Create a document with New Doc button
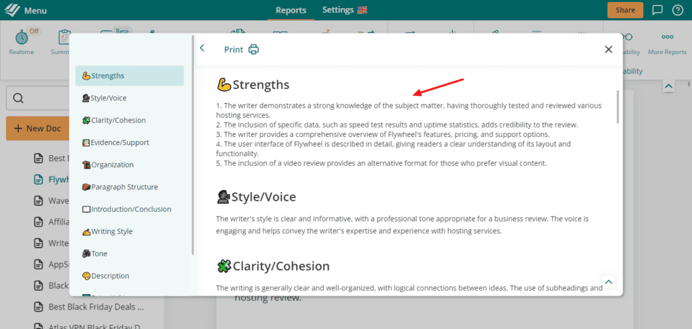The image size is (692, 329). click(38, 128)
